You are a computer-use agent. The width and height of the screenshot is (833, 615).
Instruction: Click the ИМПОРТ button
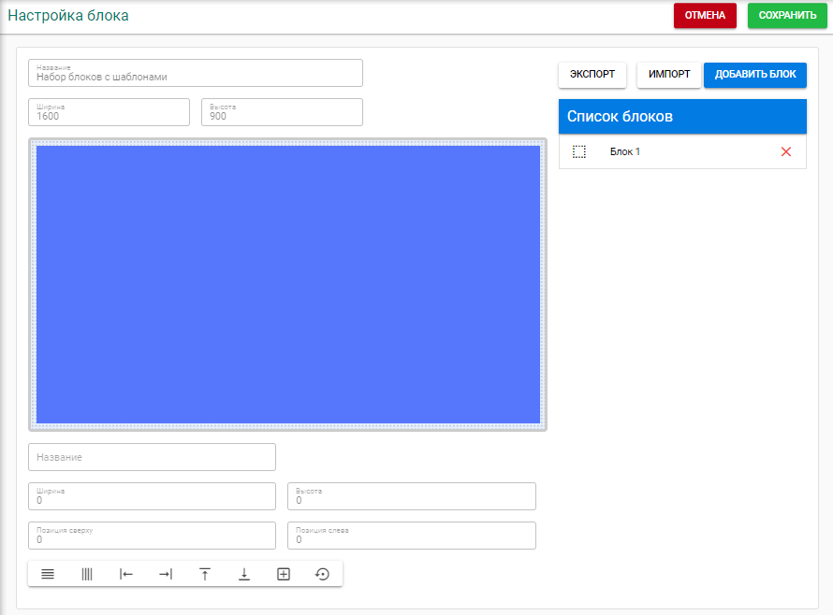[x=669, y=75]
